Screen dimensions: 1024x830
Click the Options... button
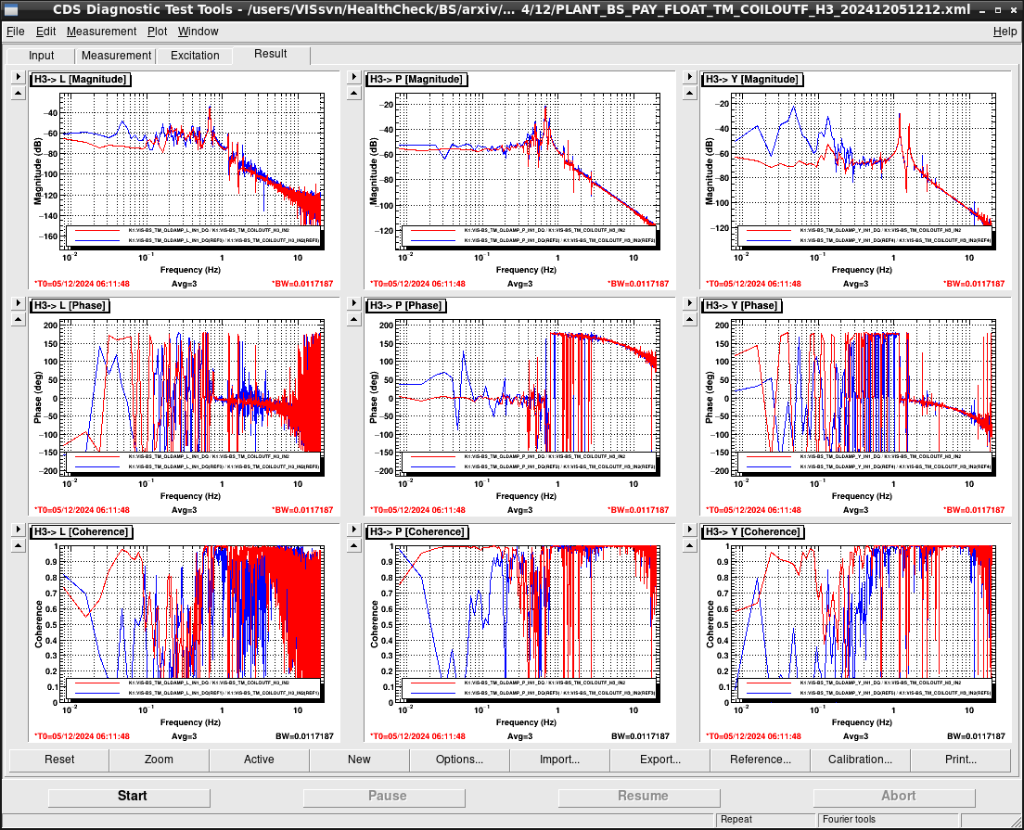tap(459, 760)
